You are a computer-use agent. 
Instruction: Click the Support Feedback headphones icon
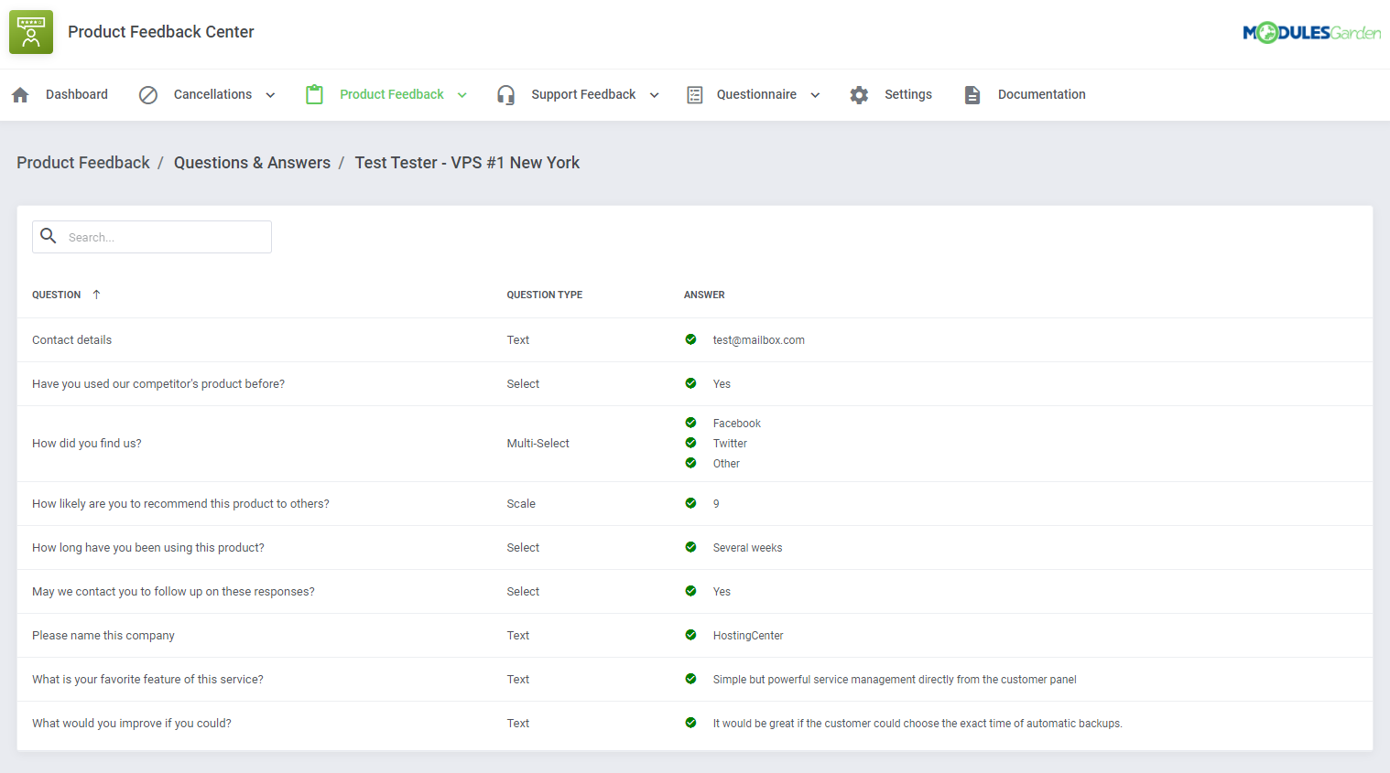point(505,94)
